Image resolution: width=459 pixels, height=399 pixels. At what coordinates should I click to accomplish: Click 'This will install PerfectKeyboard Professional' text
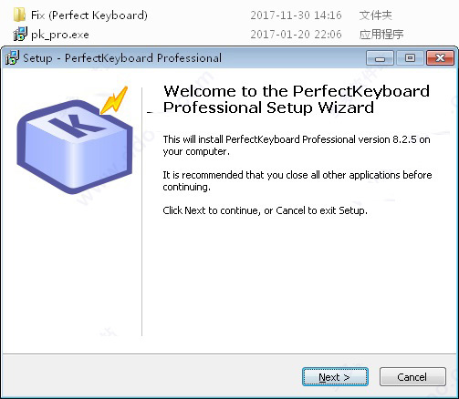pos(297,146)
